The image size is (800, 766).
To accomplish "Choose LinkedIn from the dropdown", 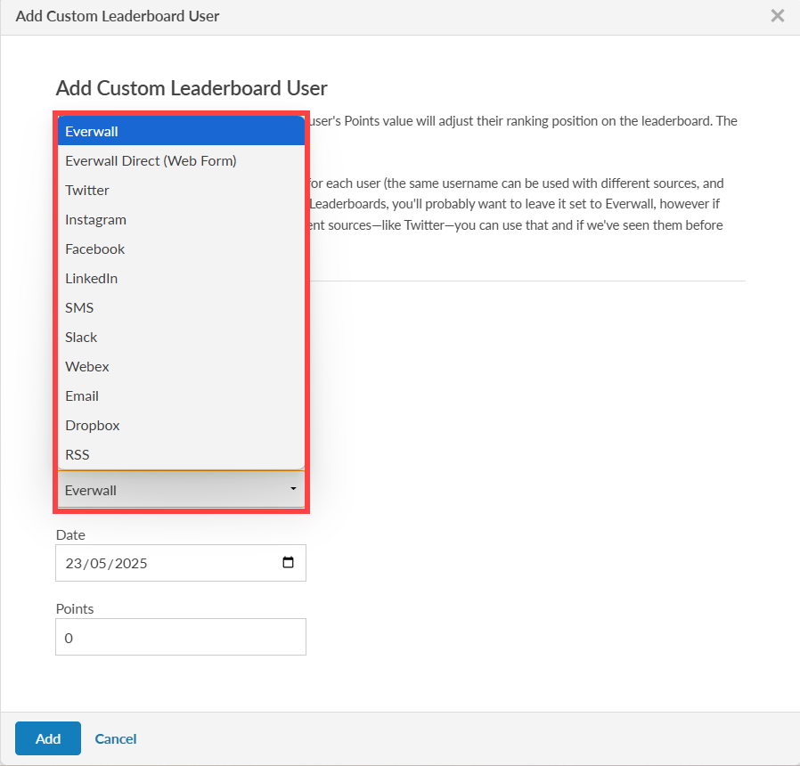I will click(181, 279).
